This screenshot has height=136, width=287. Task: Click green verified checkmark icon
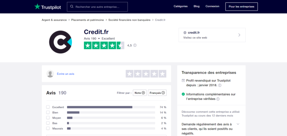(183, 94)
